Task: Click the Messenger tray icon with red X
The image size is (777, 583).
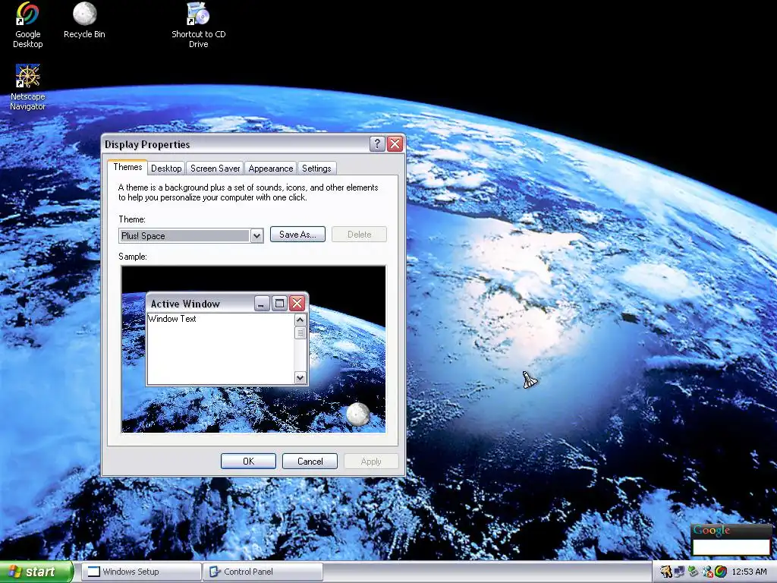Action: pyautogui.click(x=706, y=572)
